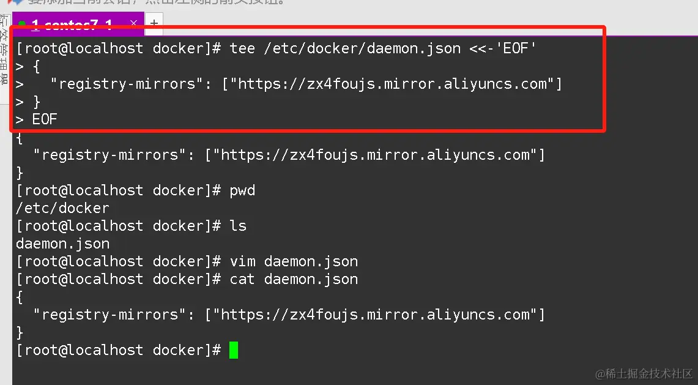Click the tee /etc/docker/daemon.json command line
The image size is (698, 385).
point(276,48)
